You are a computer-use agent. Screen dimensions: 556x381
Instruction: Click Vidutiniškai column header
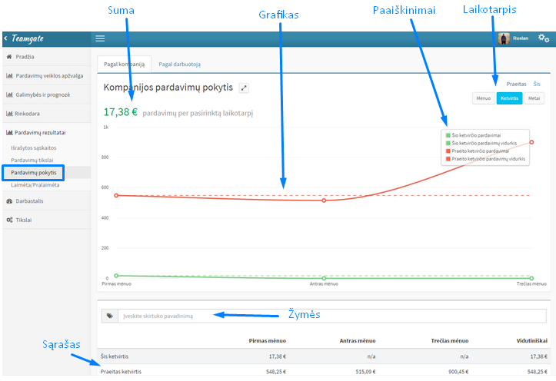(x=532, y=340)
